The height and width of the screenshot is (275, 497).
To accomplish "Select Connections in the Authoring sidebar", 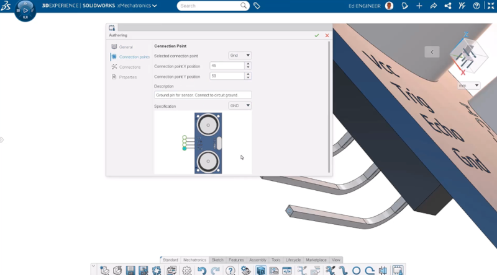I will (129, 67).
